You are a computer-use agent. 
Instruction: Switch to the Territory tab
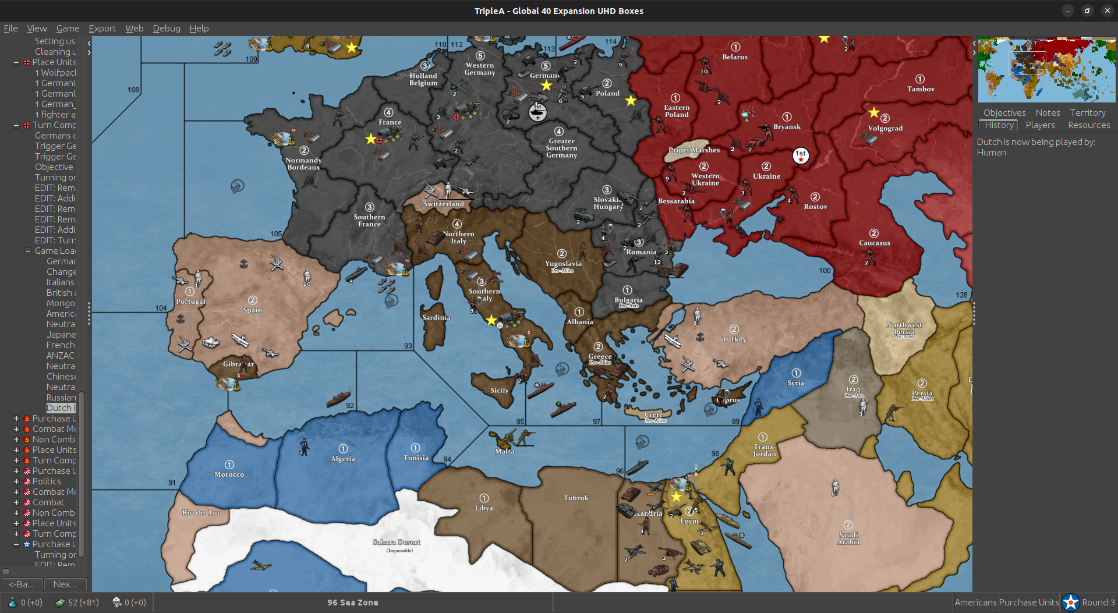(x=1087, y=113)
